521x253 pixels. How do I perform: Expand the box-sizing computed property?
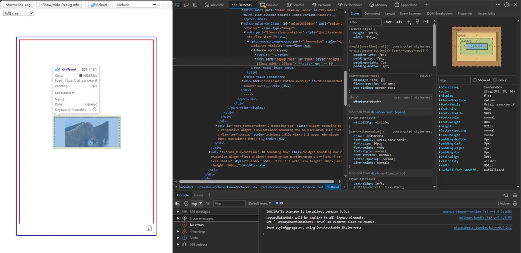coord(440,87)
